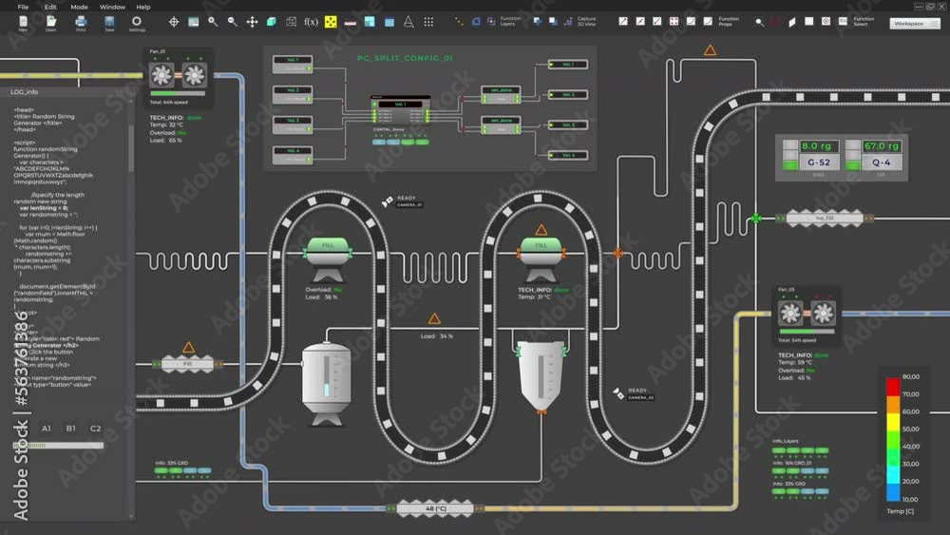
Task: Click the PC_SPLIT_CONFIG_01 title
Action: (x=405, y=58)
